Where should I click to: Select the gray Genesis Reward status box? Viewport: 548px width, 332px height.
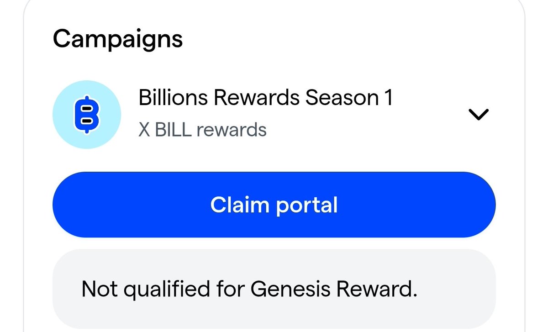[x=274, y=288]
